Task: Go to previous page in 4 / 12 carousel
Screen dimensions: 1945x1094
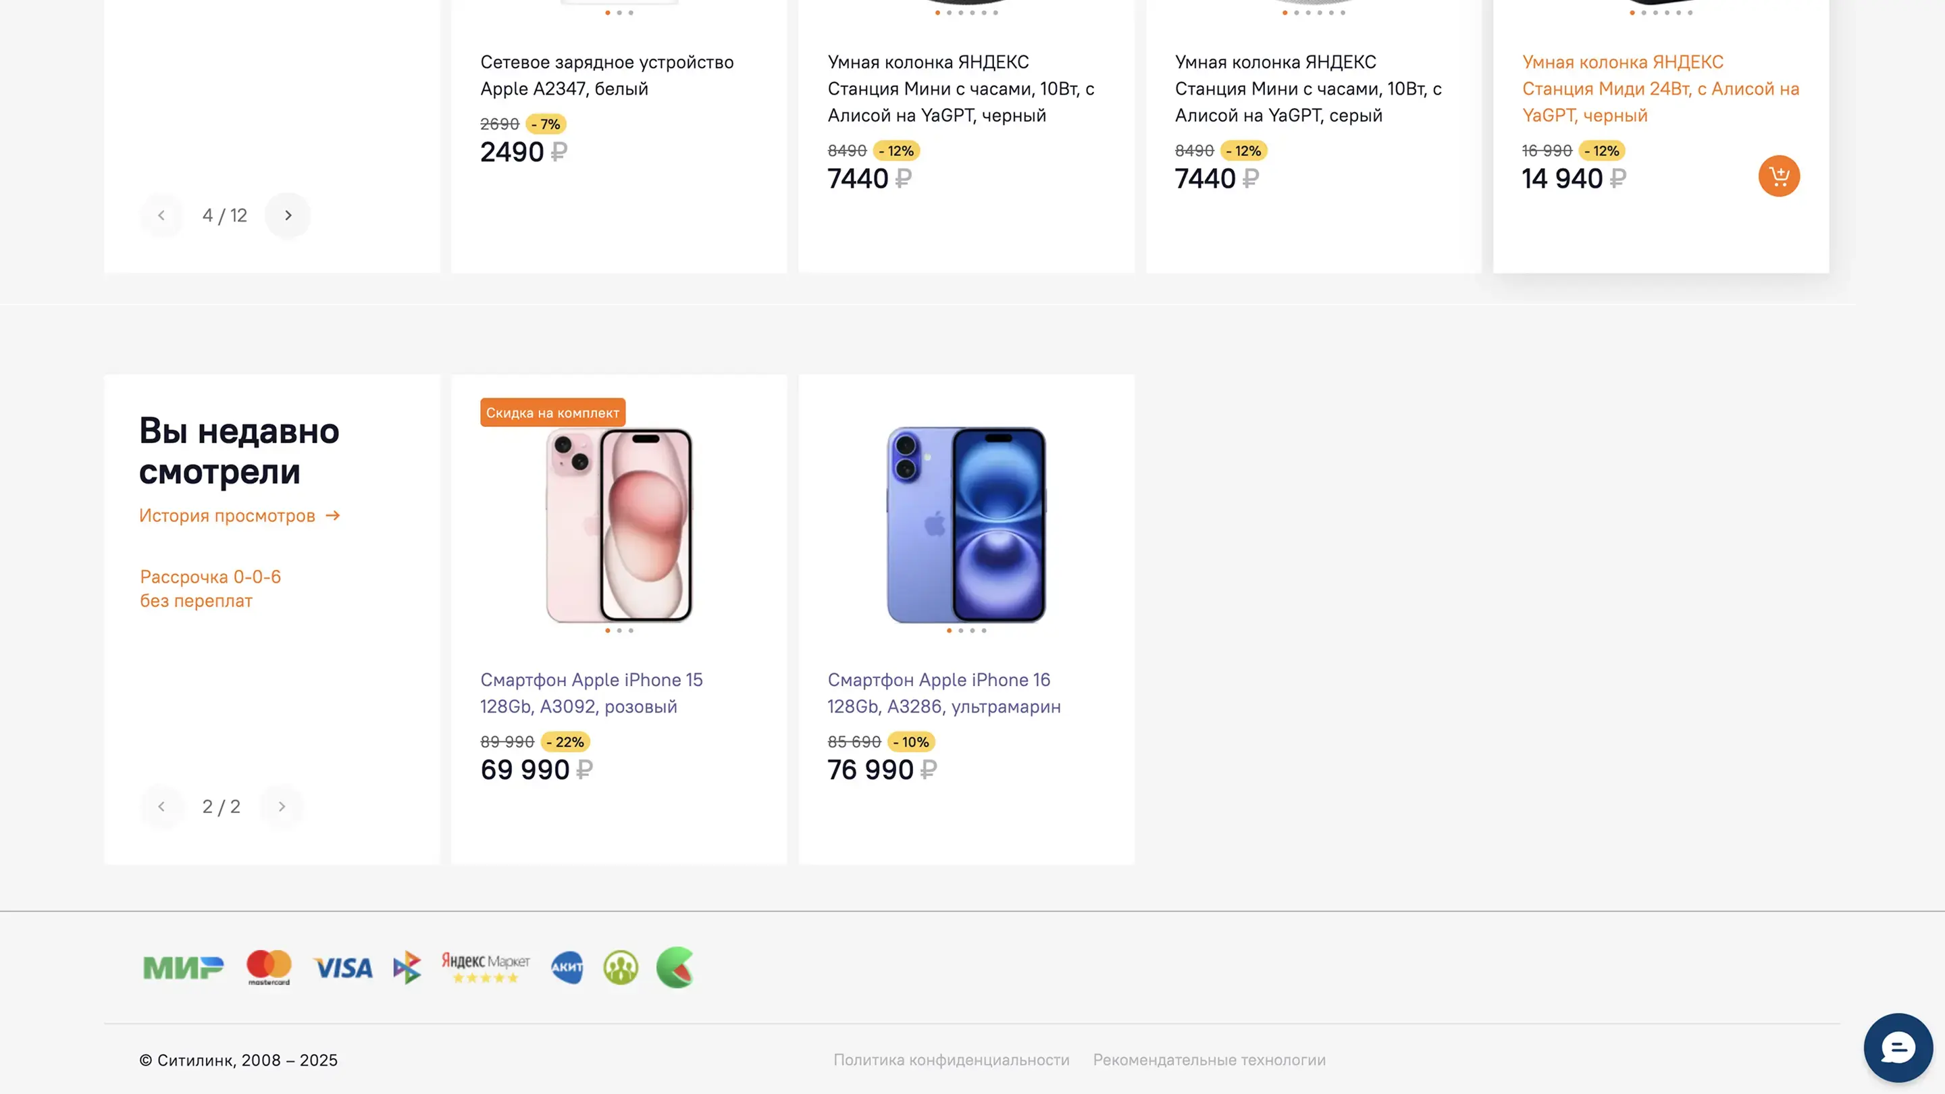Action: point(161,215)
